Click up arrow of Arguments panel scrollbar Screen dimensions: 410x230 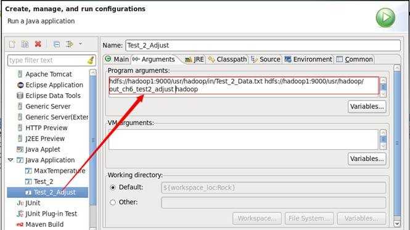(x=397, y=68)
